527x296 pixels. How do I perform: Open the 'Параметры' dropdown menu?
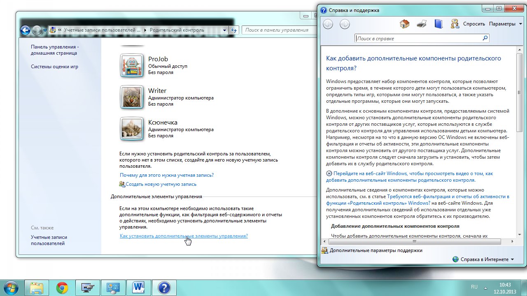pyautogui.click(x=505, y=24)
